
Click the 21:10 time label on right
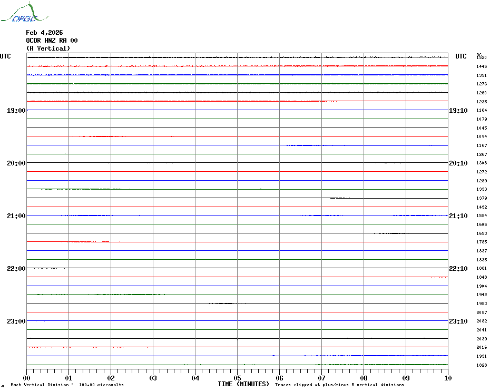click(x=458, y=216)
